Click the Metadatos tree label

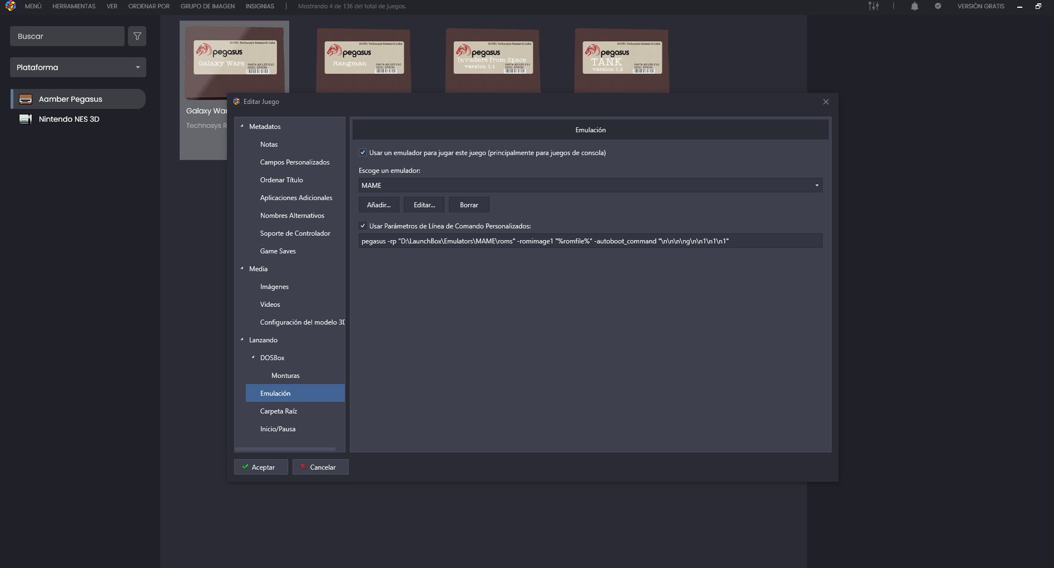click(x=265, y=126)
